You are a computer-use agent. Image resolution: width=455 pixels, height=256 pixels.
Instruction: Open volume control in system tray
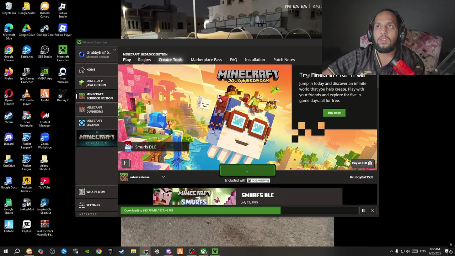(x=408, y=251)
